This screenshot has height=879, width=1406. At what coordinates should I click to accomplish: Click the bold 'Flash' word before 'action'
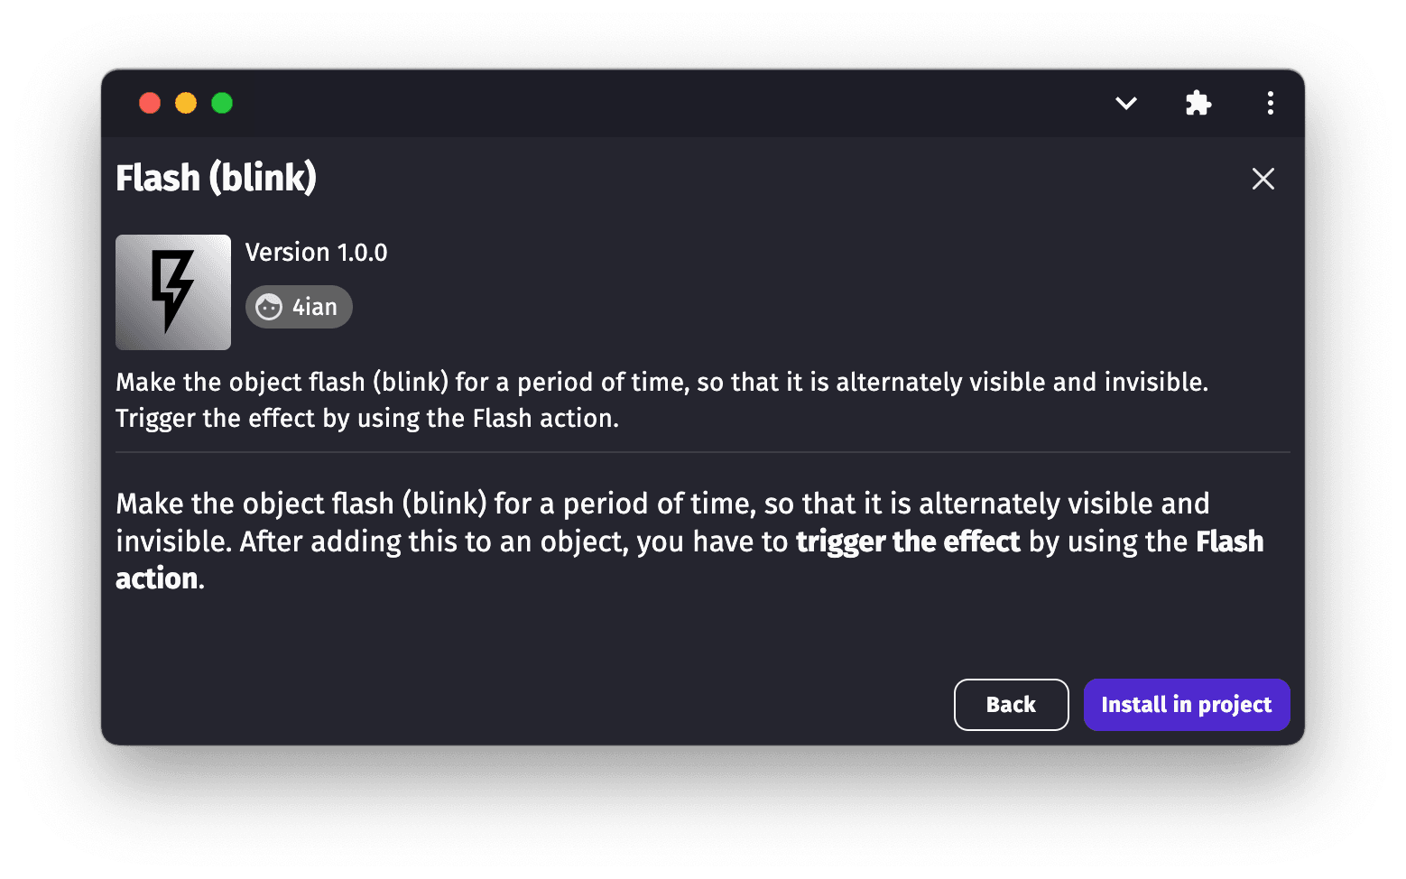1229,541
